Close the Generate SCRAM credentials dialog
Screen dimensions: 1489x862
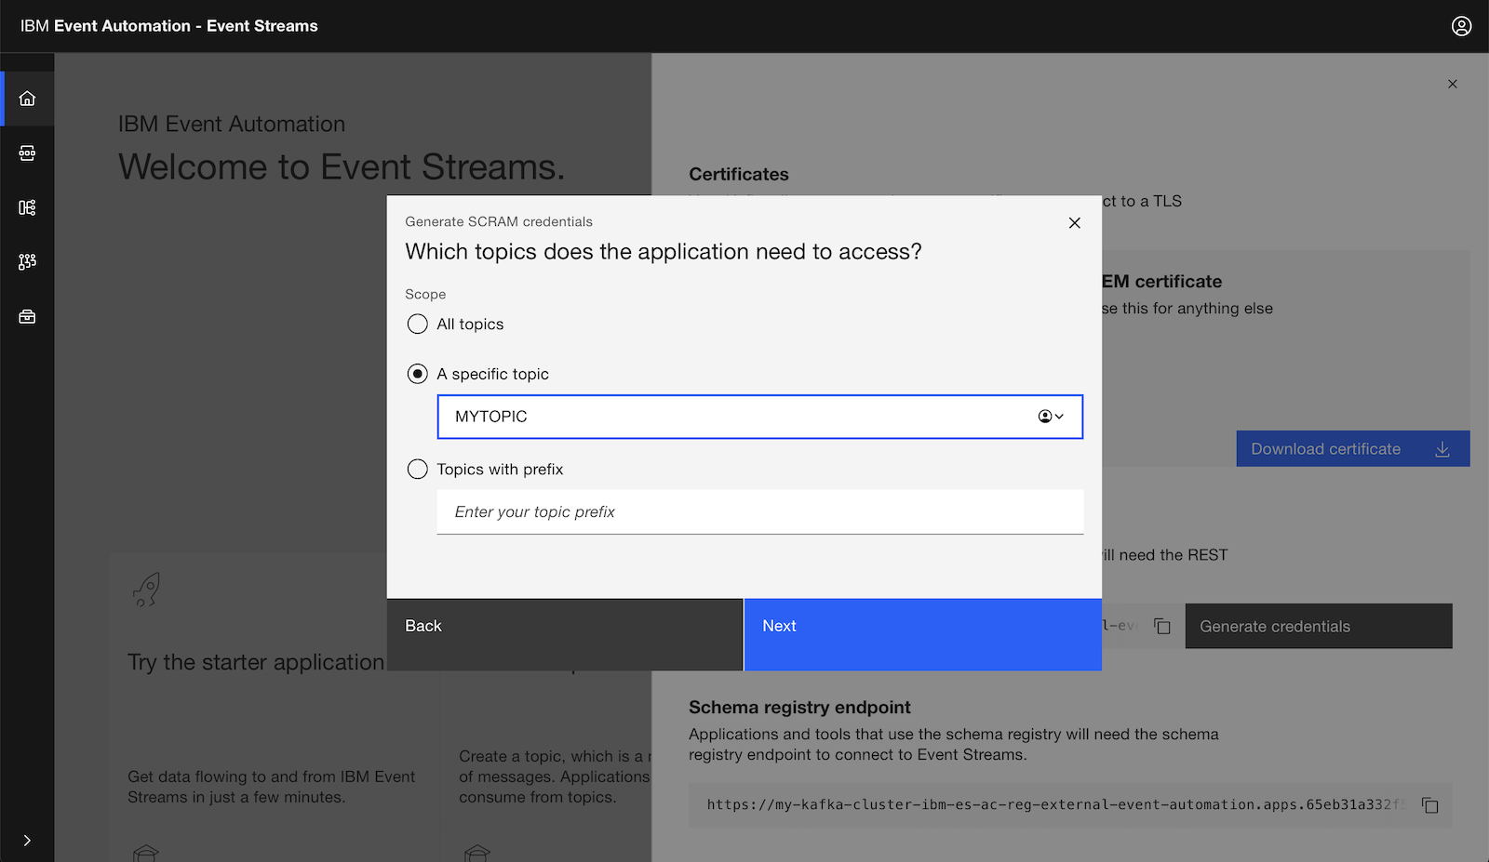click(1074, 223)
